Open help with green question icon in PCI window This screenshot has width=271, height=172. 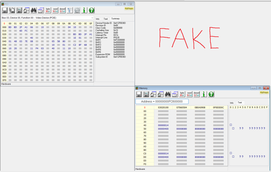[x=92, y=10]
